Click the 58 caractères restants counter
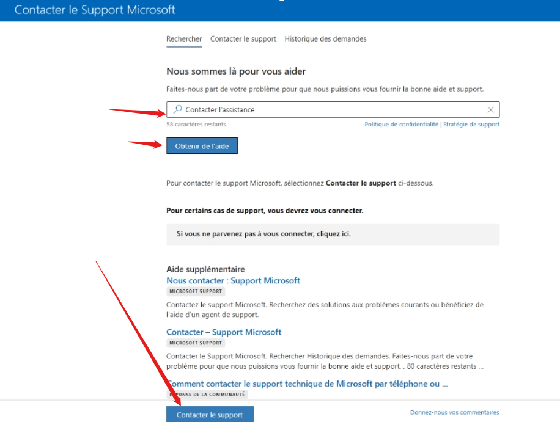560x422 pixels. click(196, 124)
